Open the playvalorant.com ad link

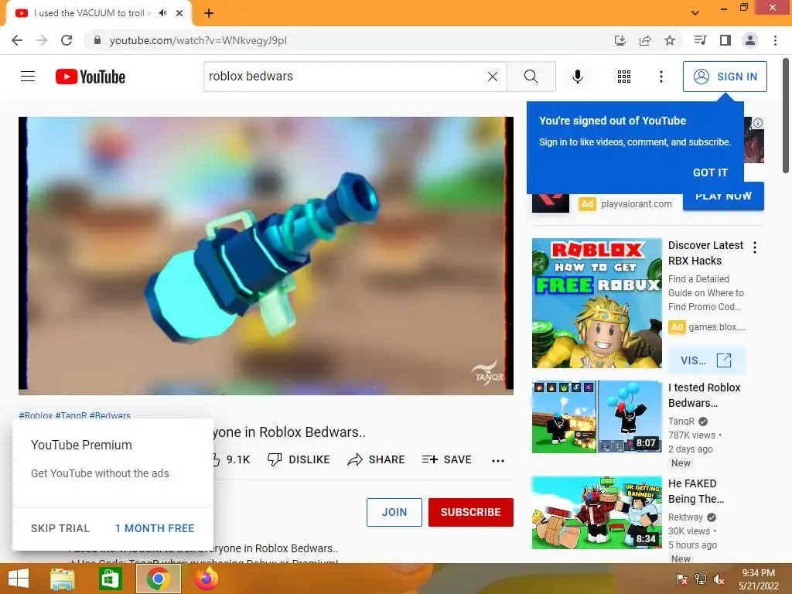(637, 204)
